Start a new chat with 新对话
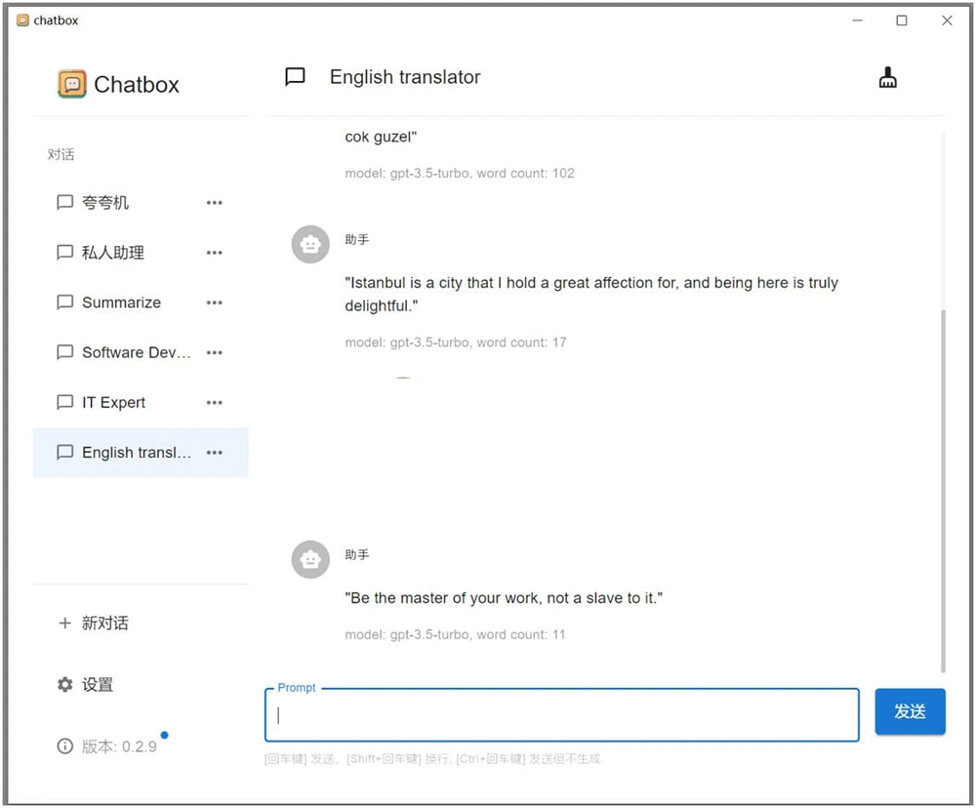 point(104,624)
